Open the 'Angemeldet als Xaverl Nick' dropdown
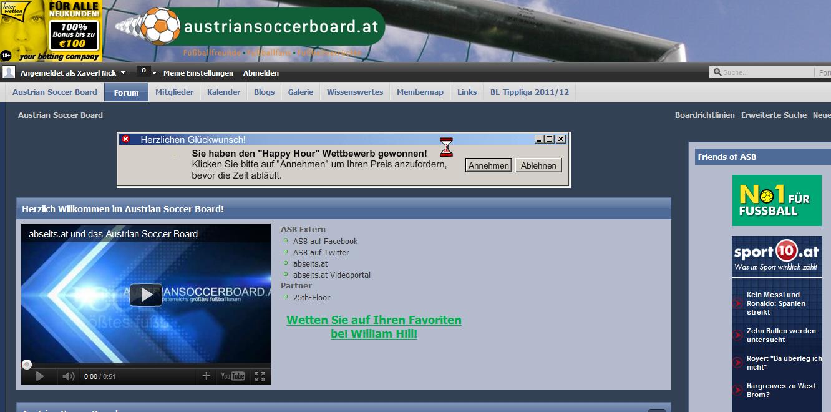This screenshot has width=831, height=412. click(x=73, y=73)
